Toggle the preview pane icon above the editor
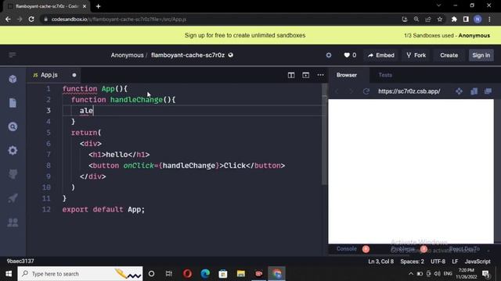The height and width of the screenshot is (281, 501). click(306, 75)
